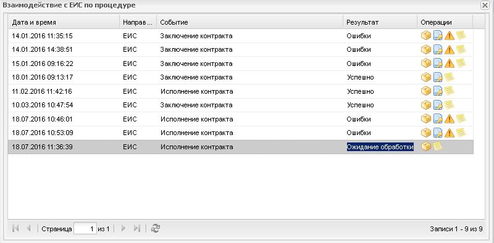This screenshot has width=494, height=243.
Task: Go to the next page
Action: click(x=124, y=229)
